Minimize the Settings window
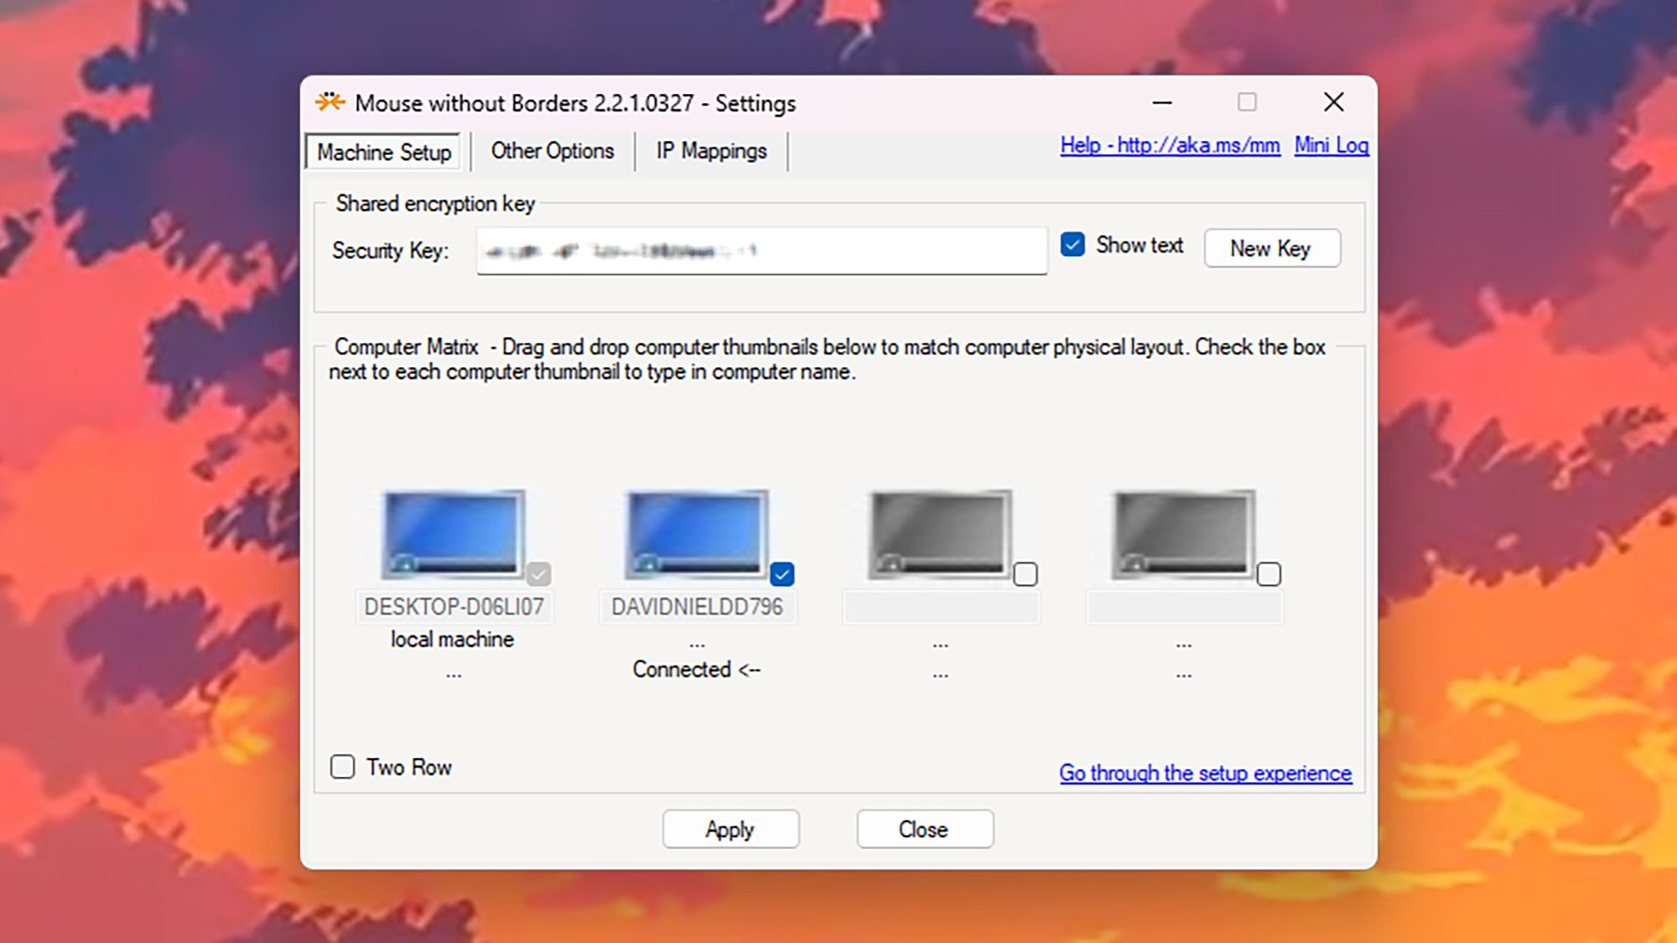 coord(1162,102)
